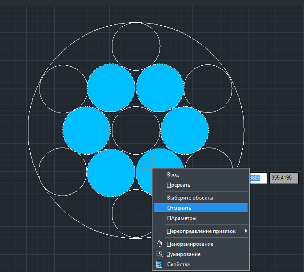This screenshot has height=272, width=304.
Task: Expand Переопределение привязок submenu
Action: point(200,231)
